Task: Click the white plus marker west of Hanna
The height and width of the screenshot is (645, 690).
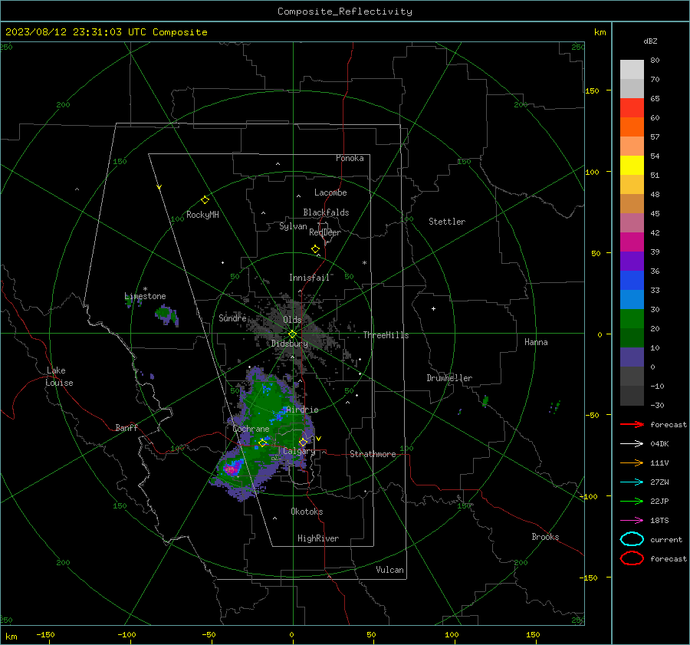Action: click(433, 308)
